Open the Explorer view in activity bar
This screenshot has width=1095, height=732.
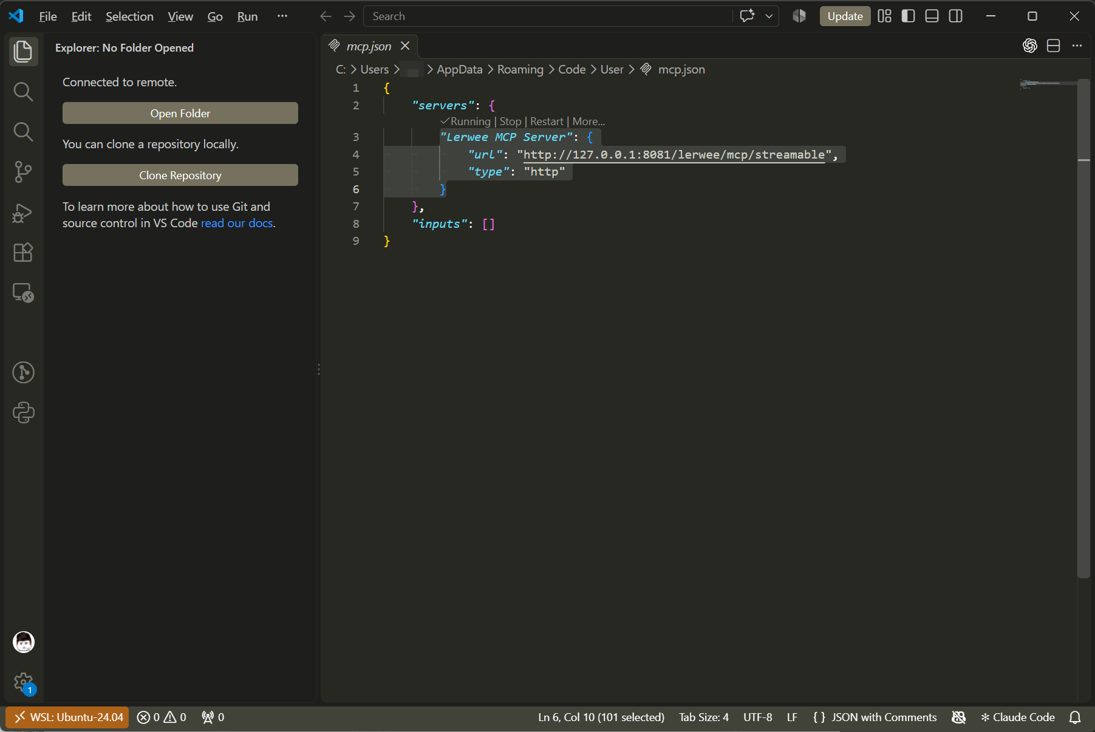23,51
